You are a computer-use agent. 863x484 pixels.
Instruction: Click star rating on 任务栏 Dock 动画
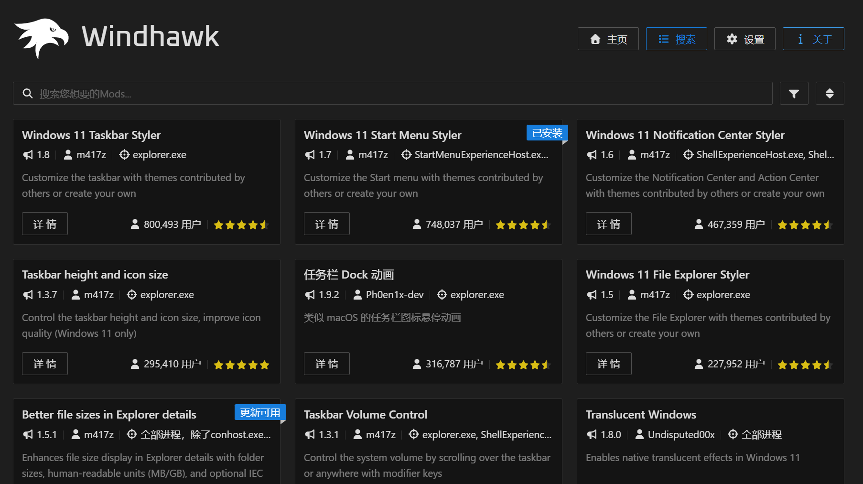pos(523,365)
